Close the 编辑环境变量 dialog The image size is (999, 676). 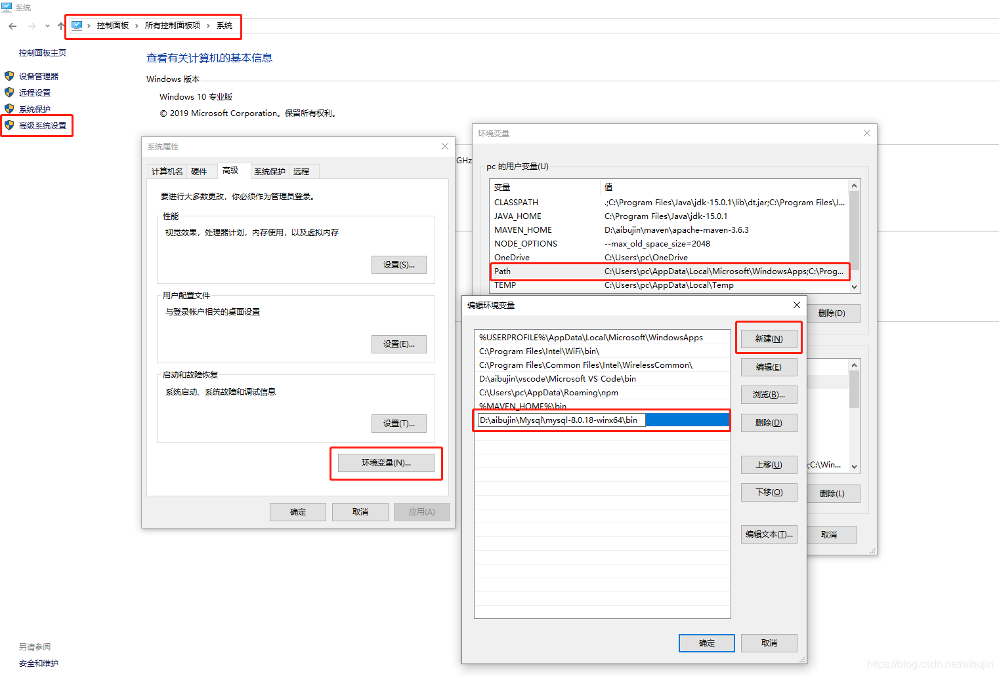click(x=797, y=305)
